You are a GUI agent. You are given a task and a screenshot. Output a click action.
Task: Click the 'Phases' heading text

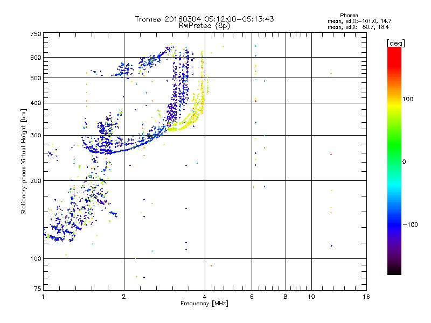(x=349, y=16)
